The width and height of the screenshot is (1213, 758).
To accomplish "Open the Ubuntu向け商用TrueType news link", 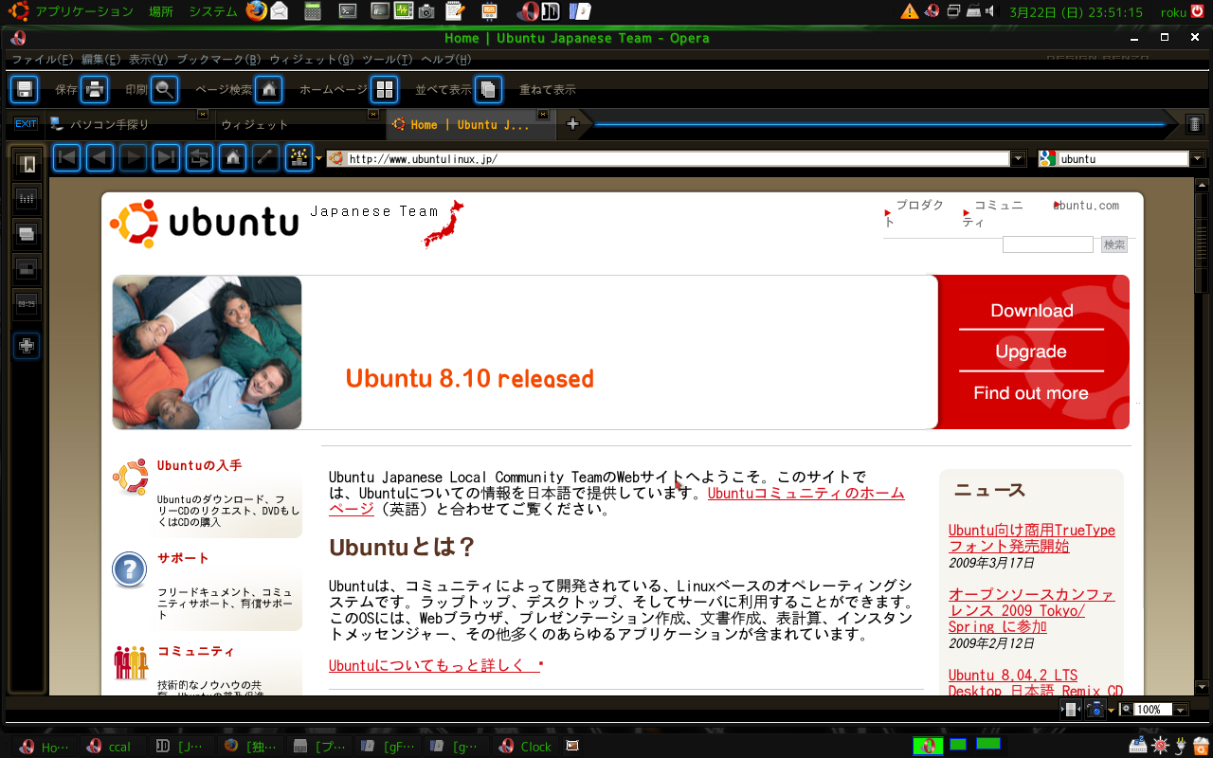I will (x=1032, y=538).
